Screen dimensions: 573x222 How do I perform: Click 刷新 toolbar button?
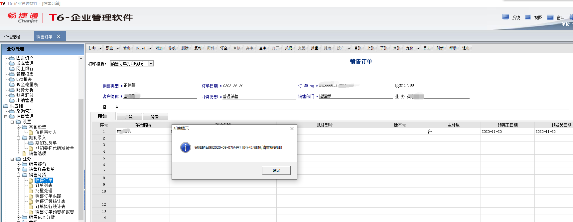pos(440,48)
